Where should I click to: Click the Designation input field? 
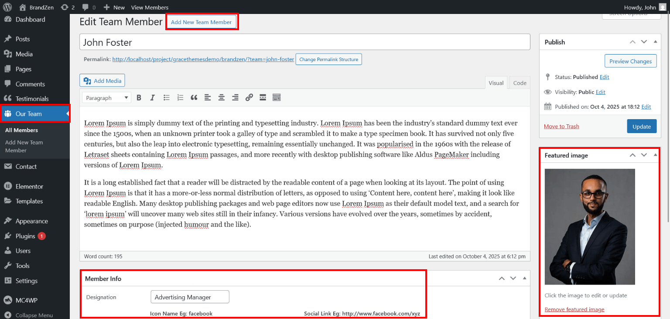(190, 297)
